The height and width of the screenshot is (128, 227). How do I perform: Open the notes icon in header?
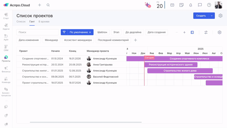click(x=182, y=5)
